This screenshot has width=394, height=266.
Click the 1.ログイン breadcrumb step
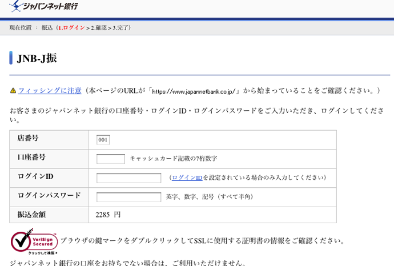71,27
